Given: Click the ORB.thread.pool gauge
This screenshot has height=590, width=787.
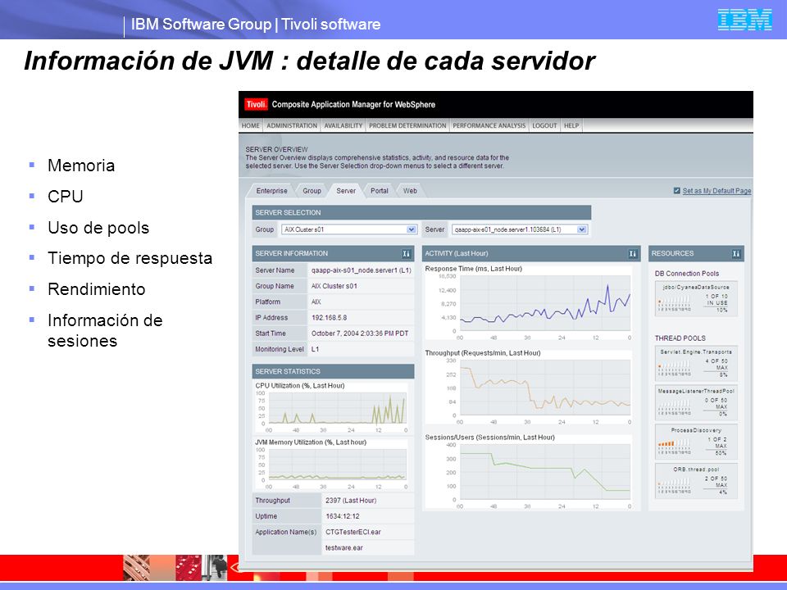Looking at the screenshot, I should point(696,481).
